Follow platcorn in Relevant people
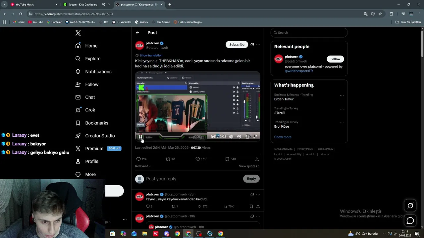This screenshot has height=238, width=424. (335, 59)
